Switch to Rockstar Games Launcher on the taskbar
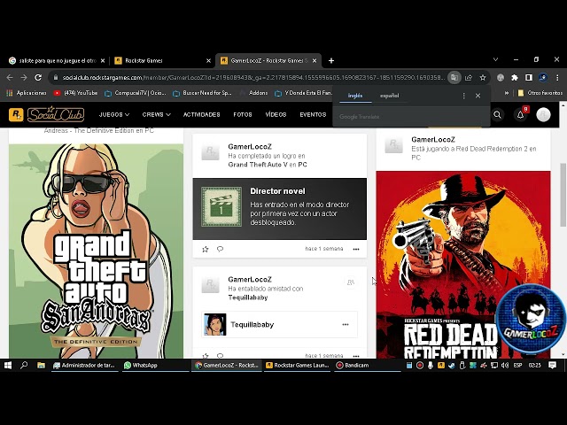Image resolution: width=567 pixels, height=425 pixels. (x=298, y=366)
